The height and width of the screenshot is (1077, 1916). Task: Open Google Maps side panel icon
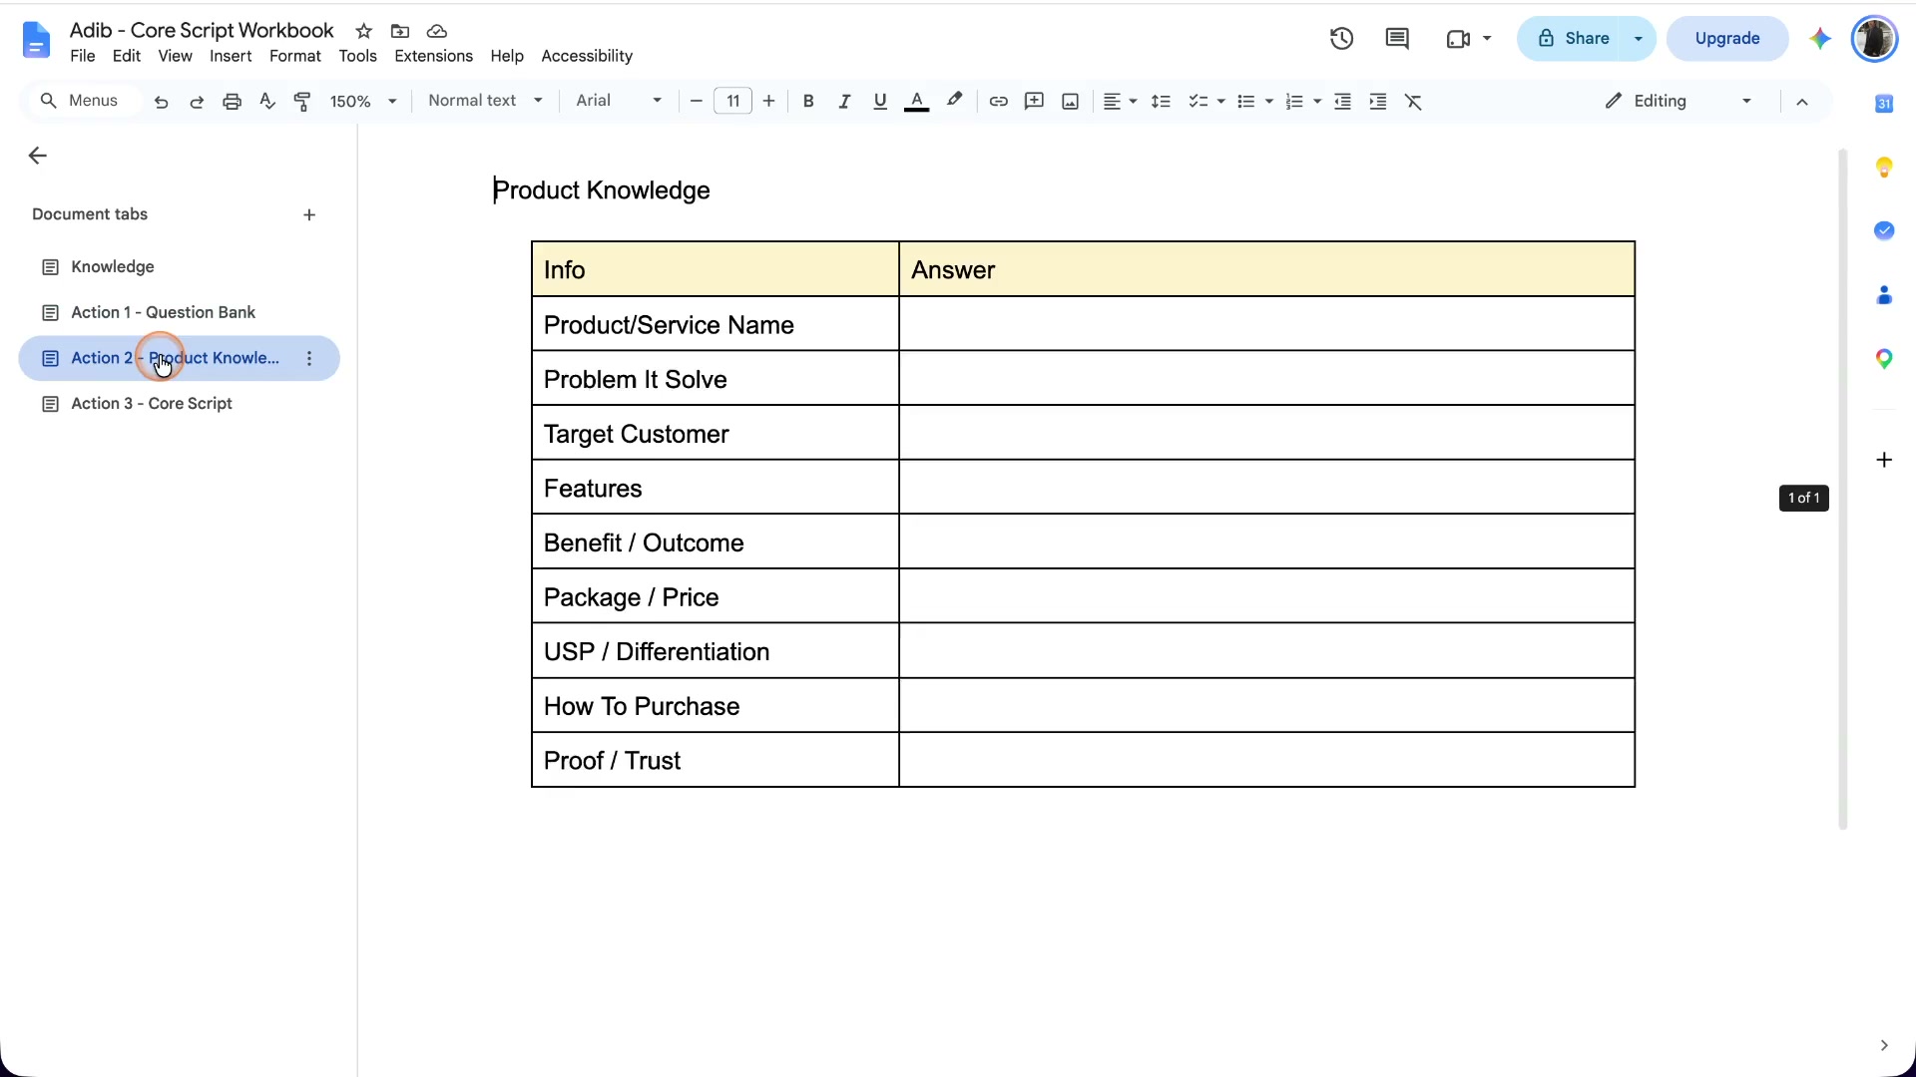tap(1884, 359)
